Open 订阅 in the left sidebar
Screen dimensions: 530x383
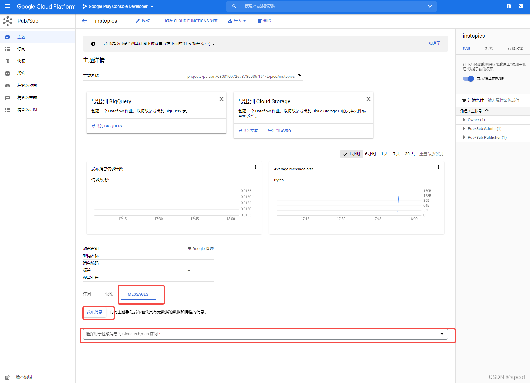tap(21, 49)
